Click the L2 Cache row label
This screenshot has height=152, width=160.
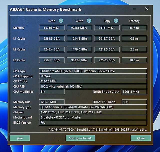[19, 49]
